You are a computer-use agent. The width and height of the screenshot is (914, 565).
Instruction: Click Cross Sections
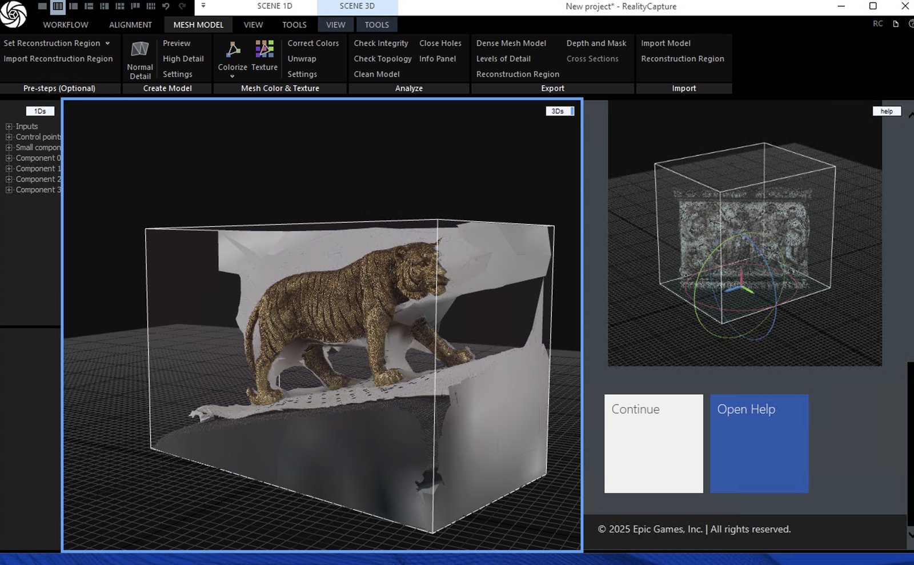592,59
